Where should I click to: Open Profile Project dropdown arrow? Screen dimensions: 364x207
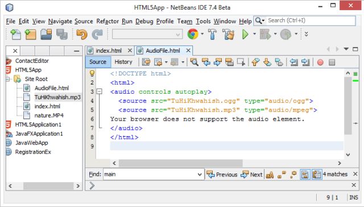pos(296,34)
